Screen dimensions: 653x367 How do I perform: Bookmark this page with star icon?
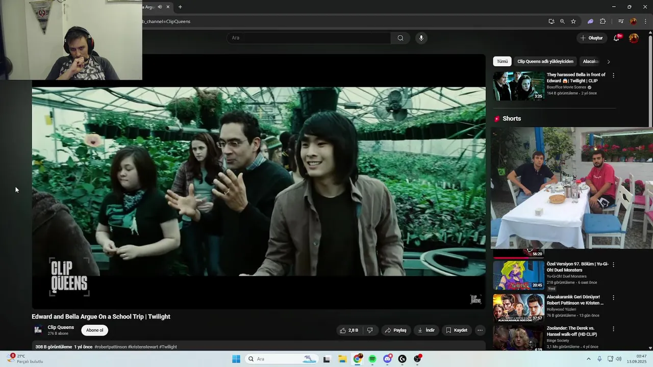573,21
